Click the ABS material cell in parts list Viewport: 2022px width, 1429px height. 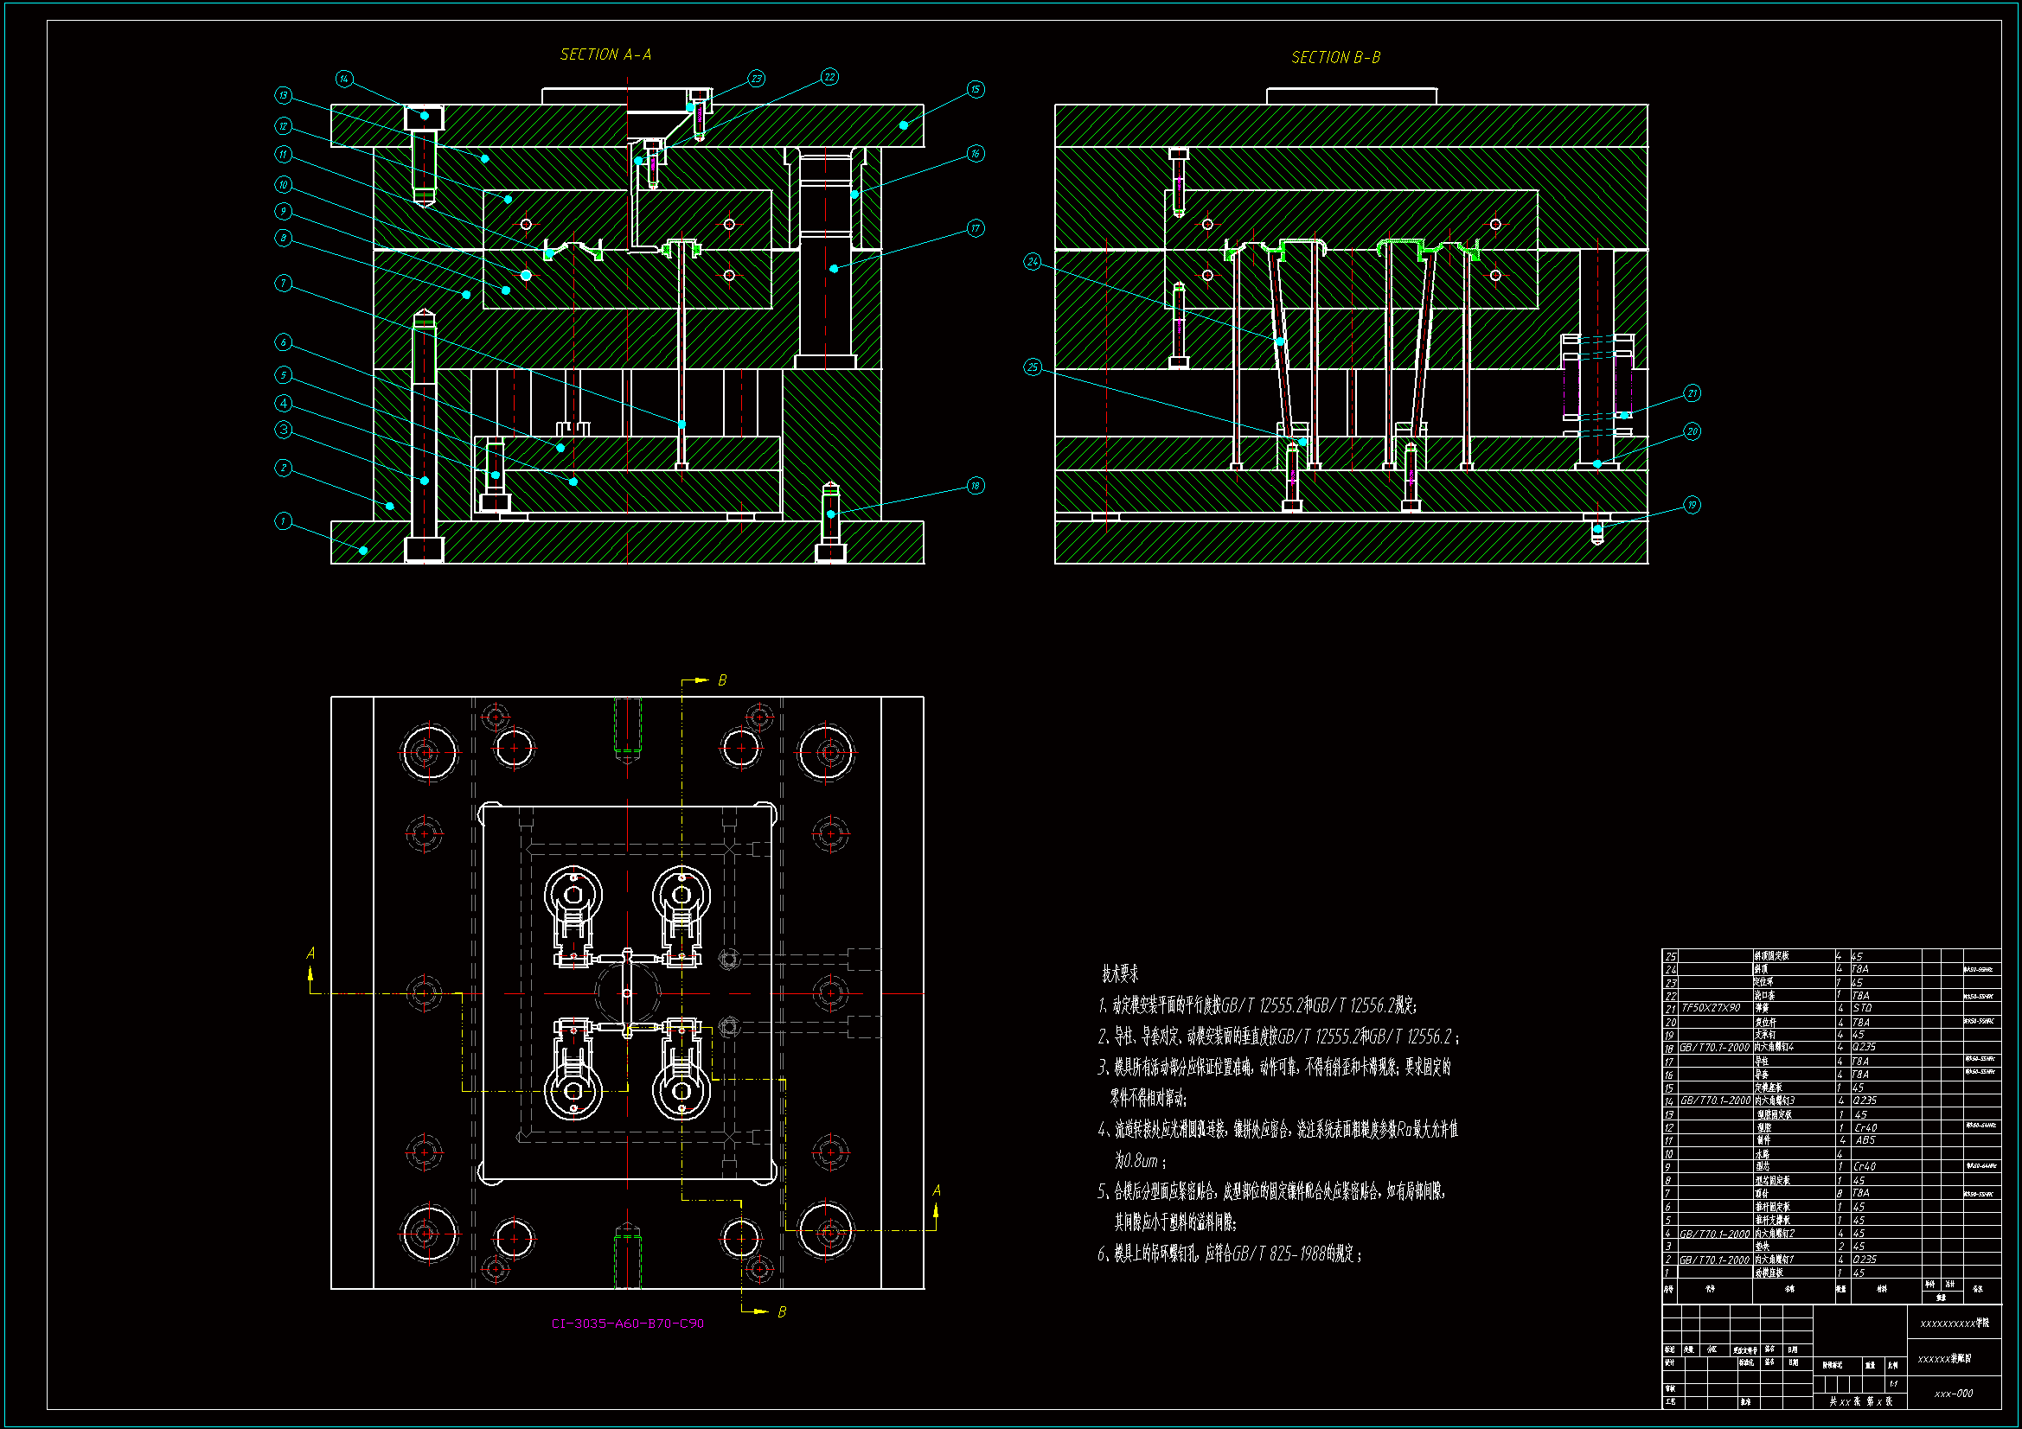coord(1865,1140)
